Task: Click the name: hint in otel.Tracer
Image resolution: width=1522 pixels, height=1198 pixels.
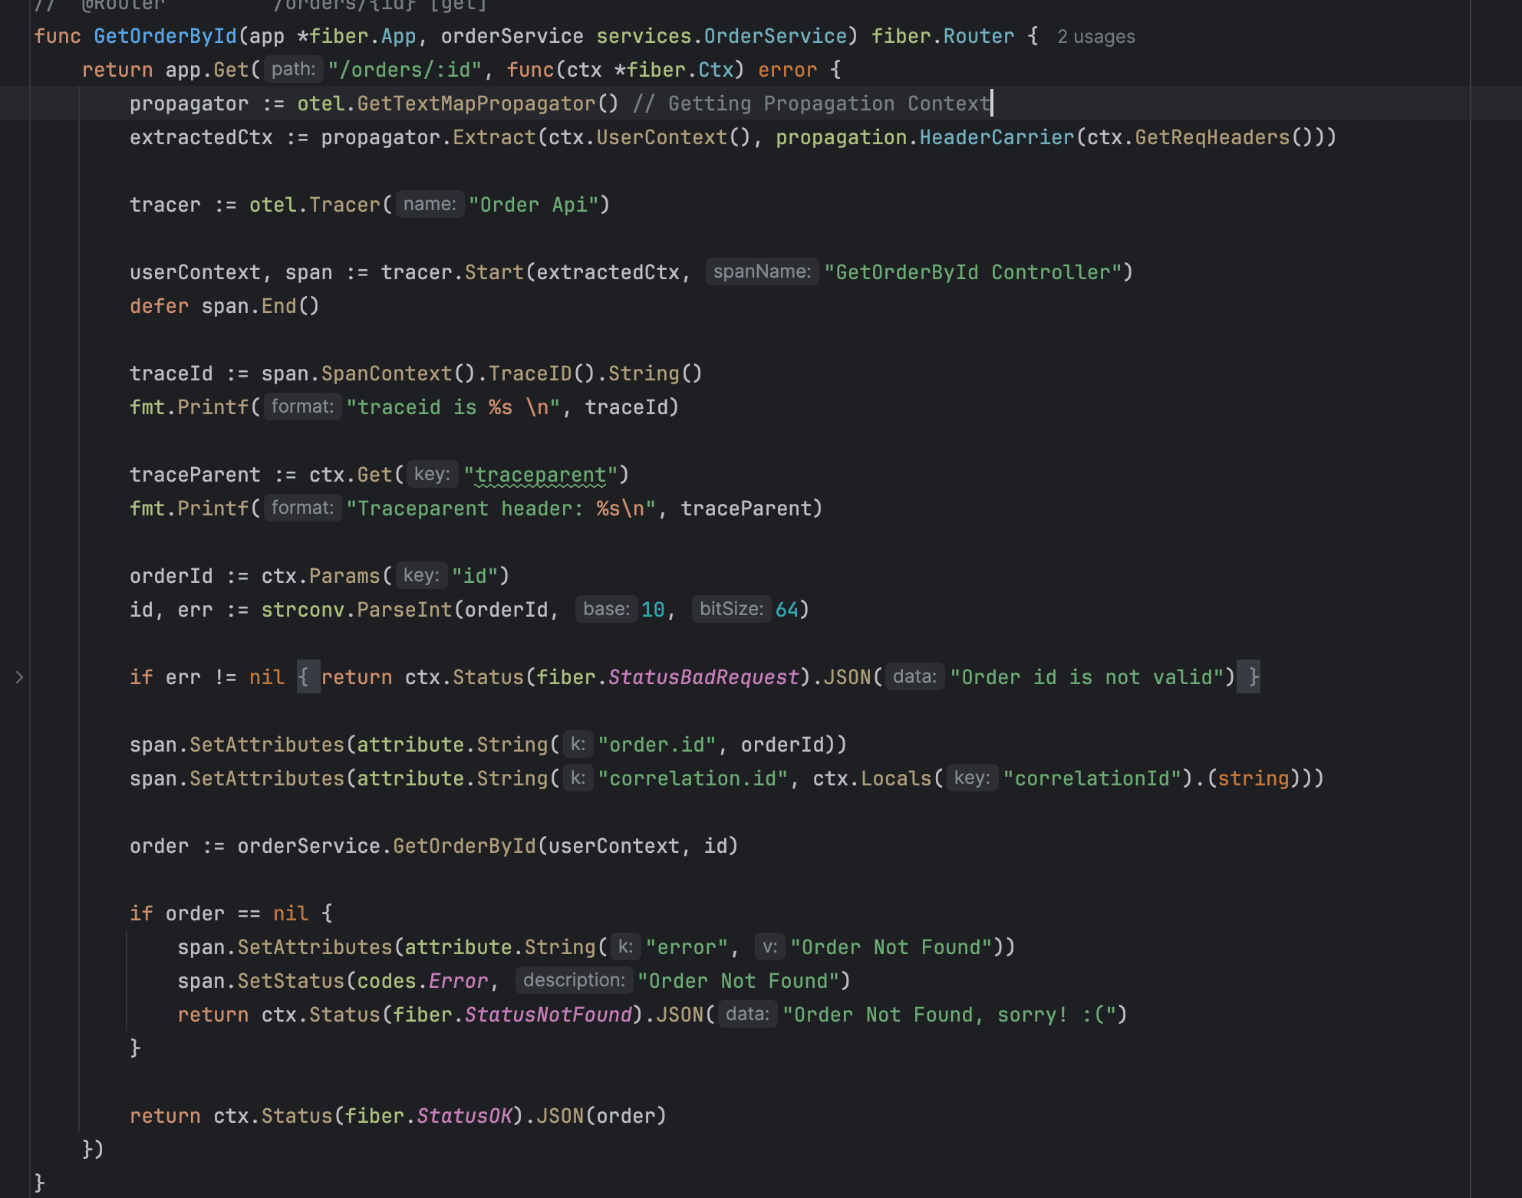Action: click(430, 205)
